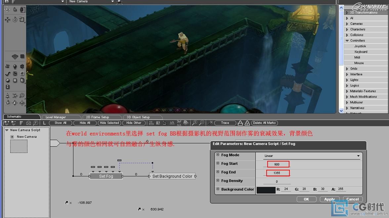Viewport: 389px width, 218px height.
Task: Click the film strip icon
Action: click(8, 87)
